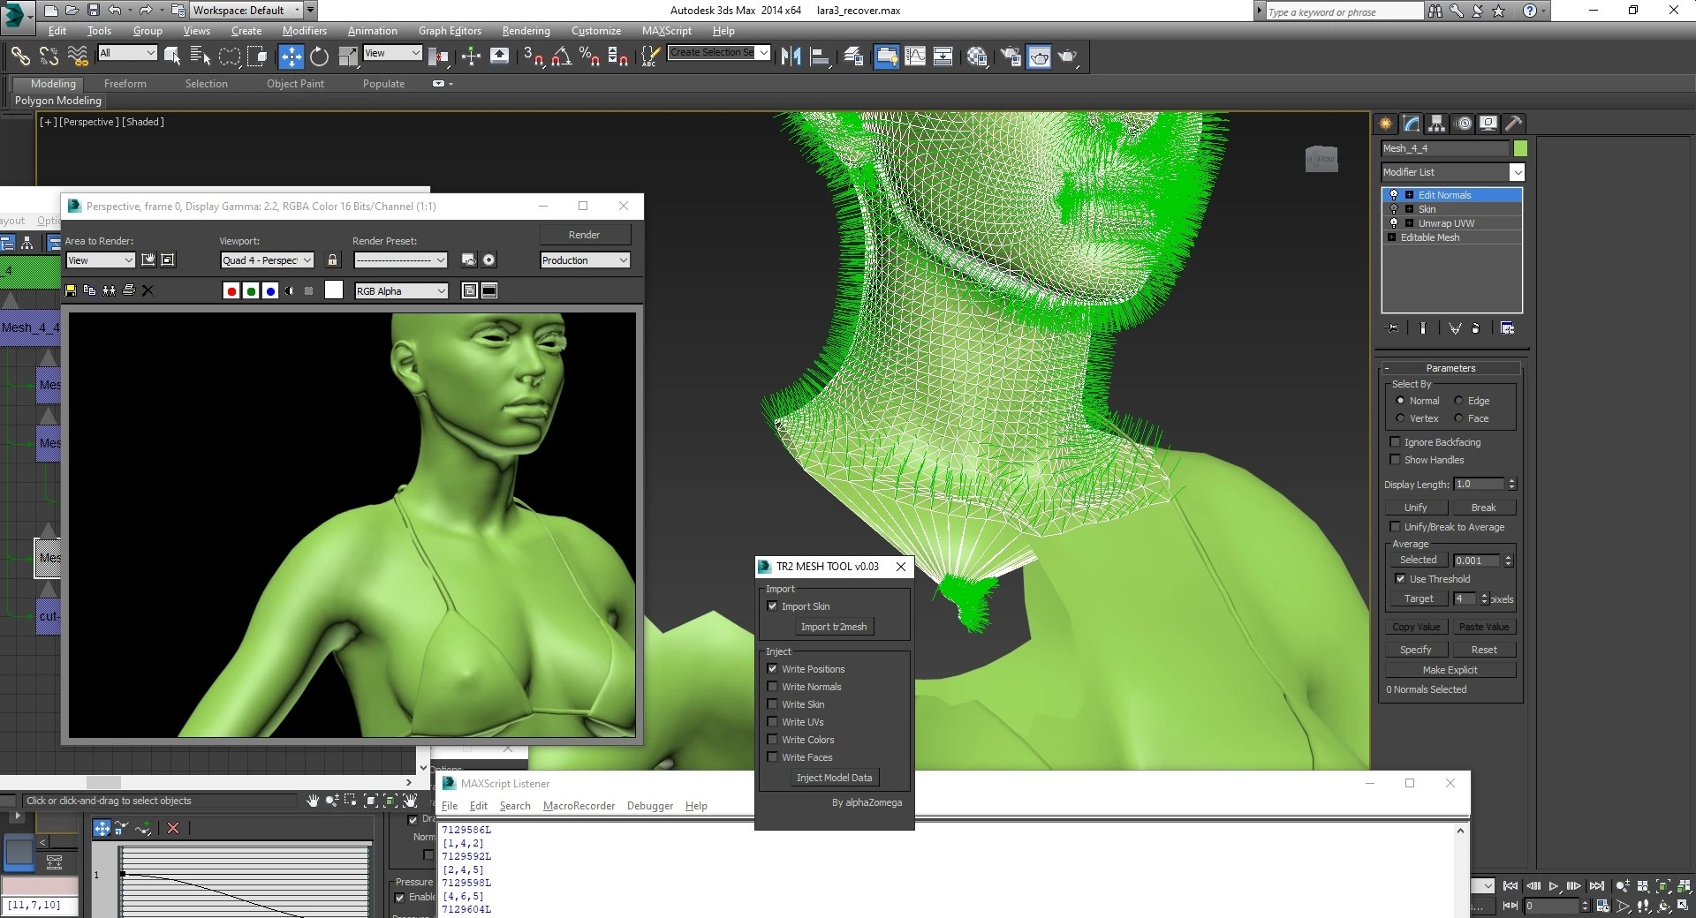The image size is (1696, 918).
Task: Click Configure Modifier Sets icon
Action: 1507,328
